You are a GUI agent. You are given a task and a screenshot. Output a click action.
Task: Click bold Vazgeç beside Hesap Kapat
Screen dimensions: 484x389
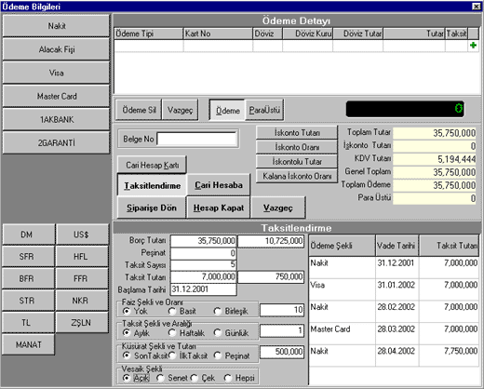point(278,208)
